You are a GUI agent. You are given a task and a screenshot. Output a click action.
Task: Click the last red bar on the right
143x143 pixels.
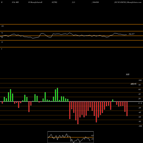coord(127,109)
